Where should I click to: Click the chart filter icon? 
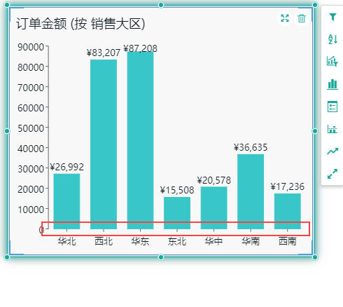332,61
